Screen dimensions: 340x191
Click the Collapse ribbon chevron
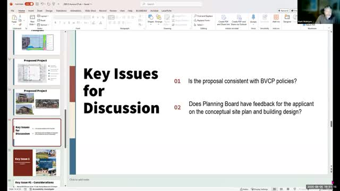click(x=329, y=28)
